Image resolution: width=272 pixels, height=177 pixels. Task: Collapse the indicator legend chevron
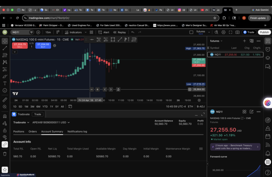[x=15, y=52]
